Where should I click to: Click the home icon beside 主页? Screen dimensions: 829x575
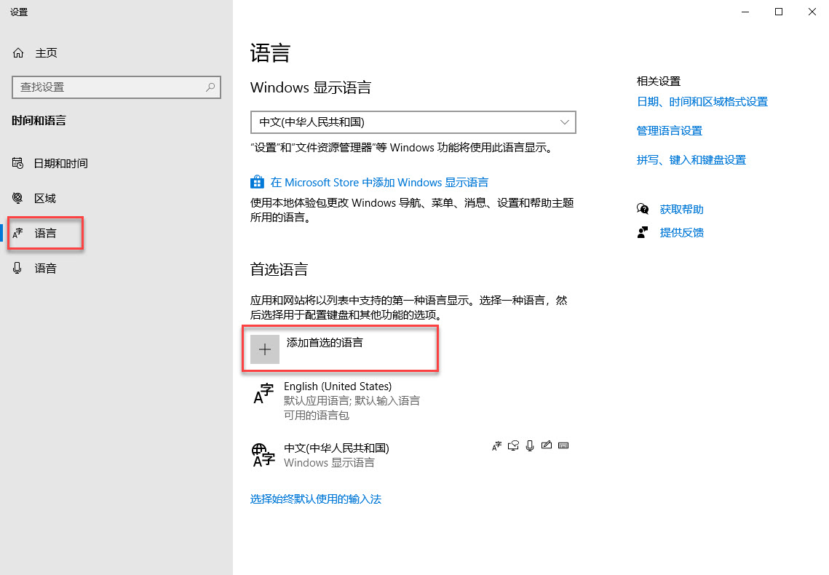[18, 53]
